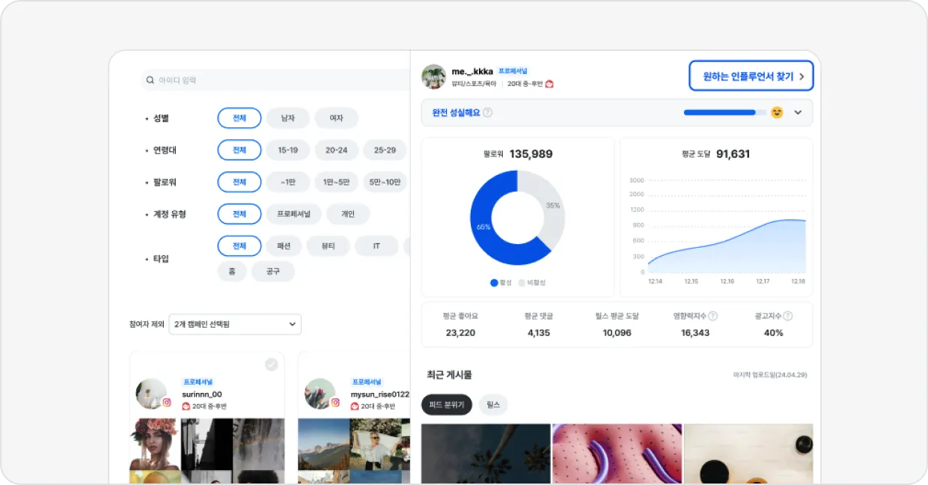Select 여자 gender filter
The height and width of the screenshot is (485, 928).
tap(337, 118)
